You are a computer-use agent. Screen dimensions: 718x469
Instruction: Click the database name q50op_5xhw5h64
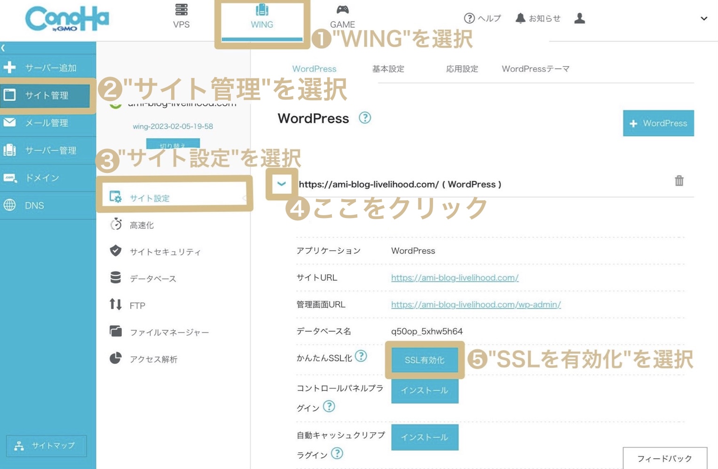427,331
